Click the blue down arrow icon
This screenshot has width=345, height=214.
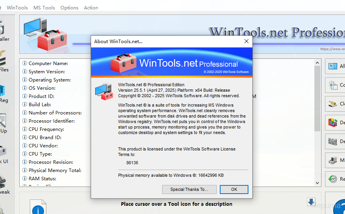311,202
